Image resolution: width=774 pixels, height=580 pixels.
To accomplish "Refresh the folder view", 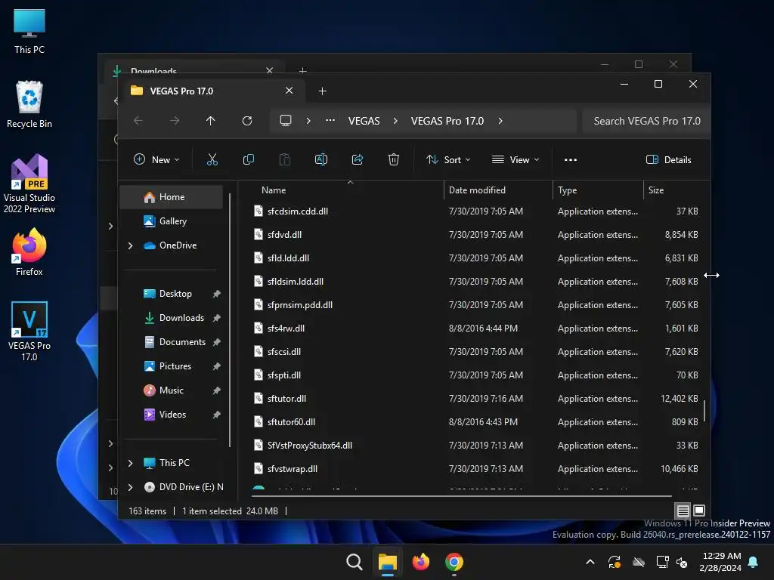I will coord(247,121).
